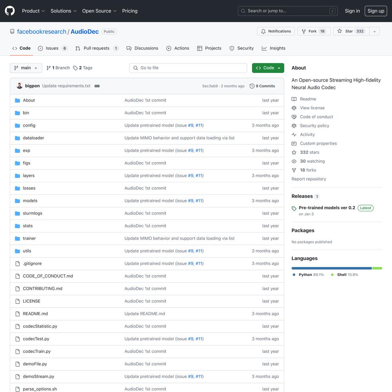Click the folder icon for config

tap(17, 125)
